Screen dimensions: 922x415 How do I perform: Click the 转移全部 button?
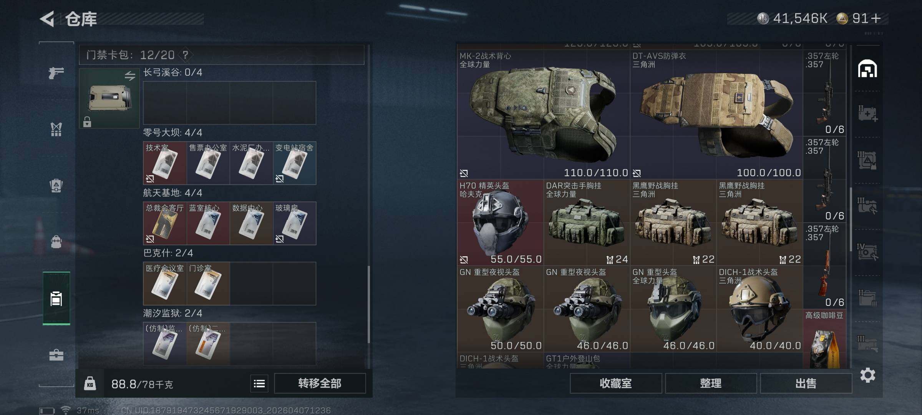[x=320, y=383]
